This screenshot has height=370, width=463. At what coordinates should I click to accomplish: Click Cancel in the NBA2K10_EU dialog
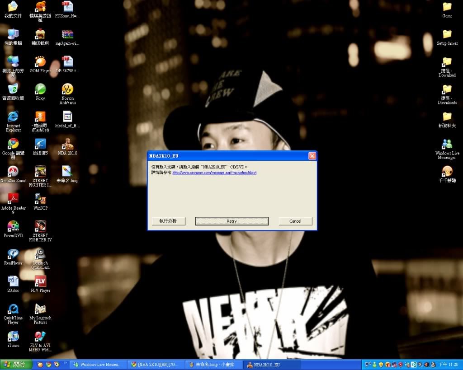295,221
